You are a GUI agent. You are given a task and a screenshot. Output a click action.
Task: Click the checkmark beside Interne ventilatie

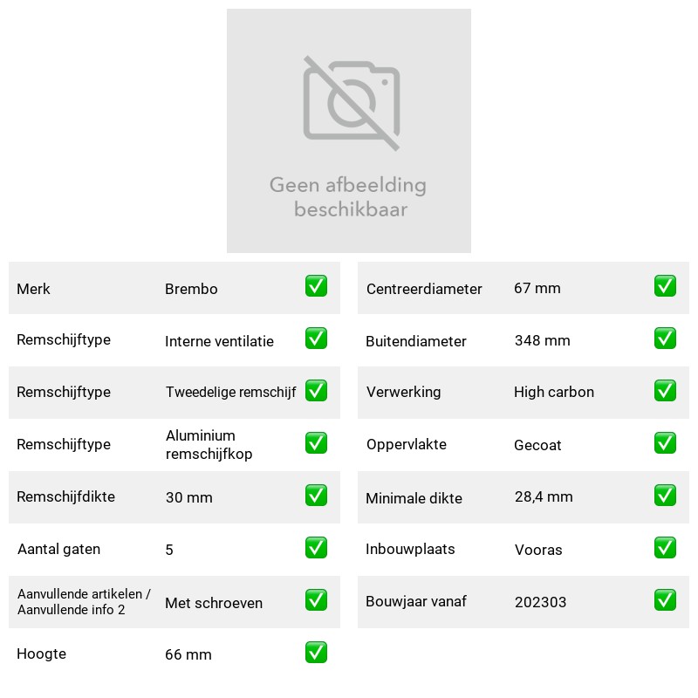[x=316, y=339]
